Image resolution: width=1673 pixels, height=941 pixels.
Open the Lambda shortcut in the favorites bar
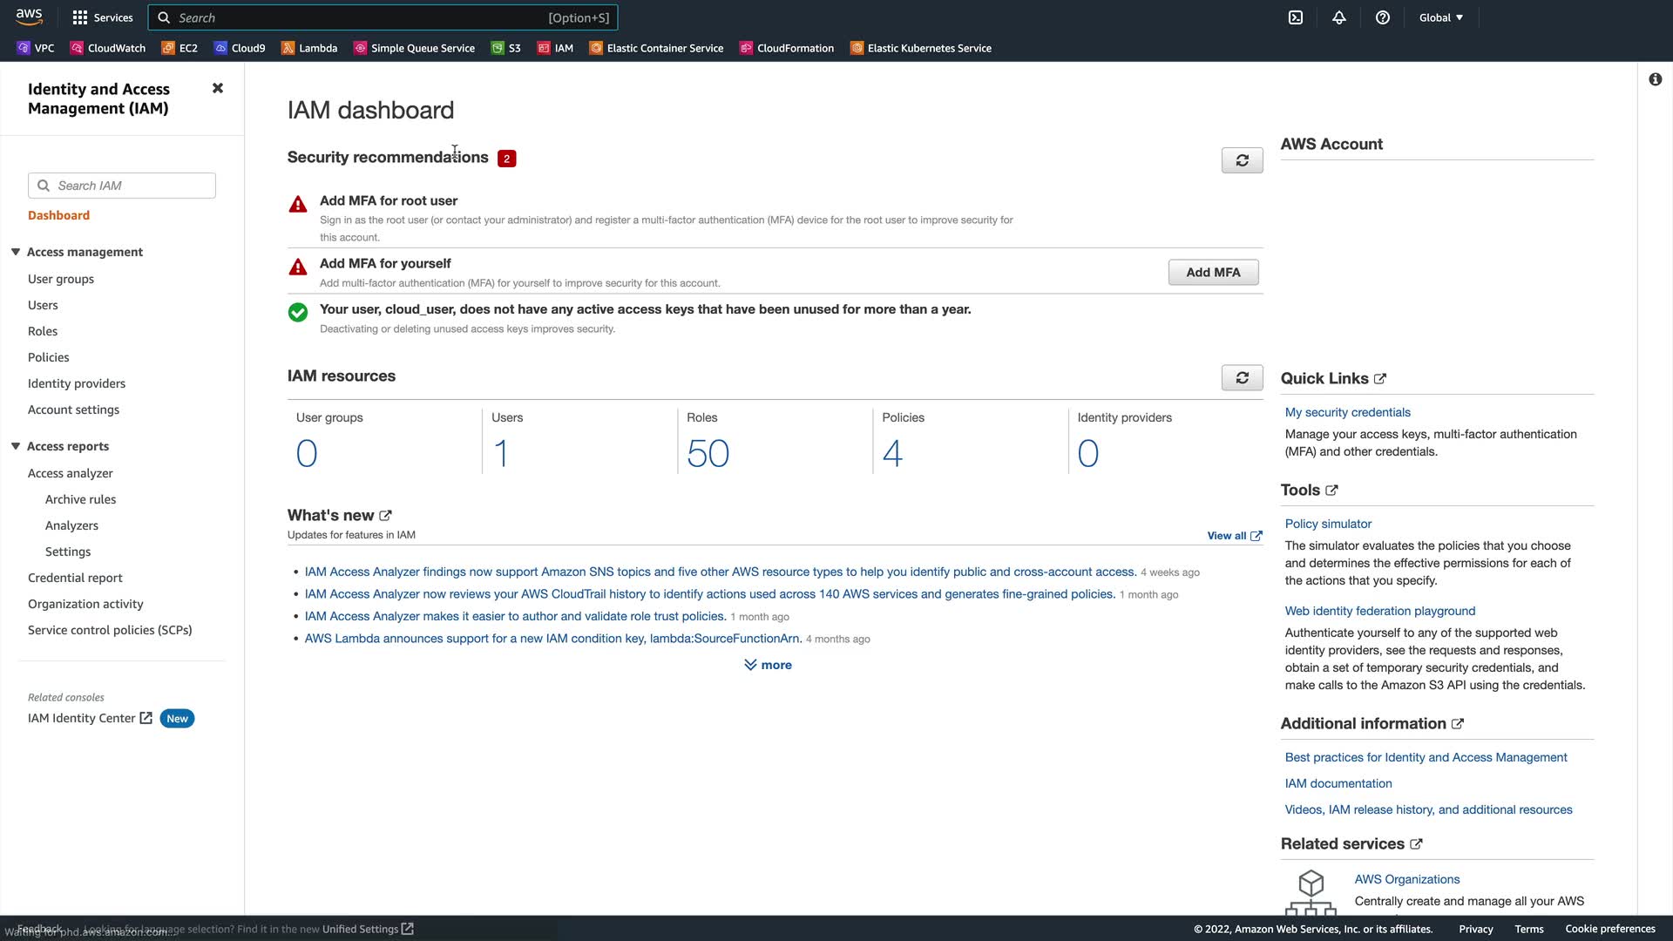(x=309, y=48)
